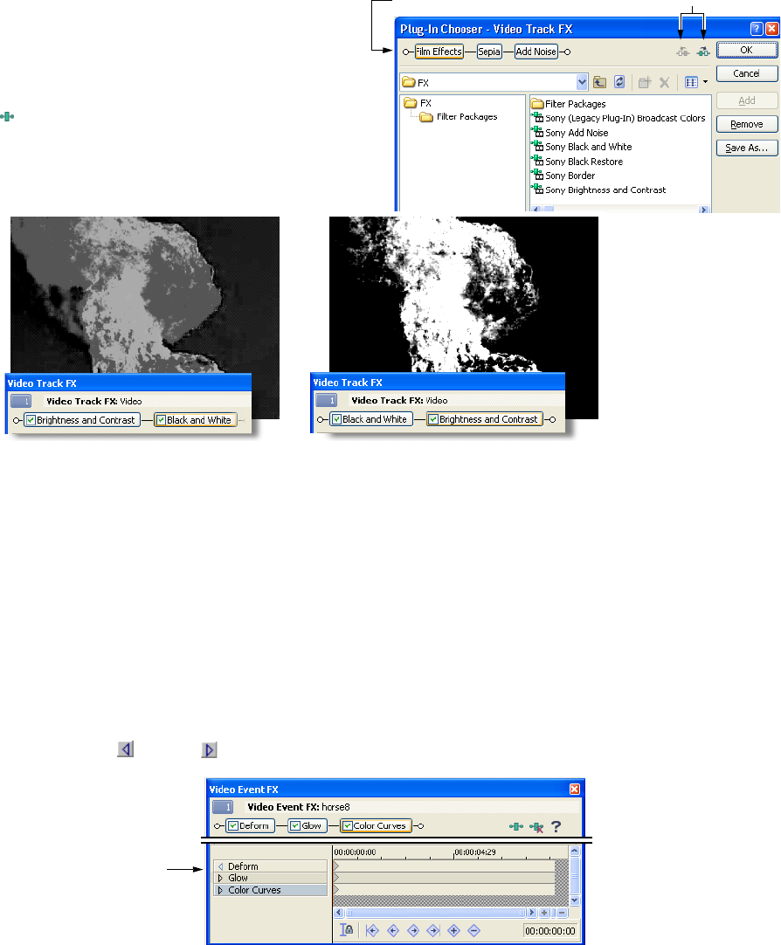Click OK in Plug-In Chooser
Screen dimensions: 781x945
click(x=747, y=50)
